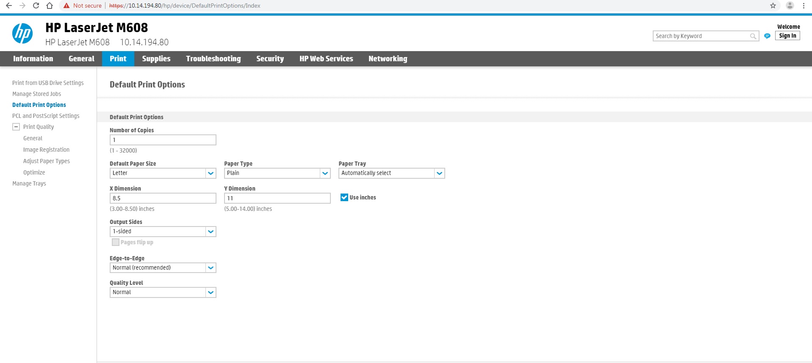Open the browser three-dot menu
The image size is (812, 363).
click(x=804, y=5)
